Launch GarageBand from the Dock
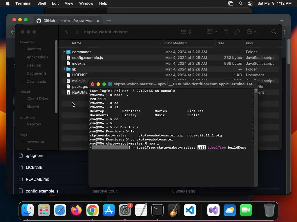This screenshot has width=297, height=222. point(174,210)
